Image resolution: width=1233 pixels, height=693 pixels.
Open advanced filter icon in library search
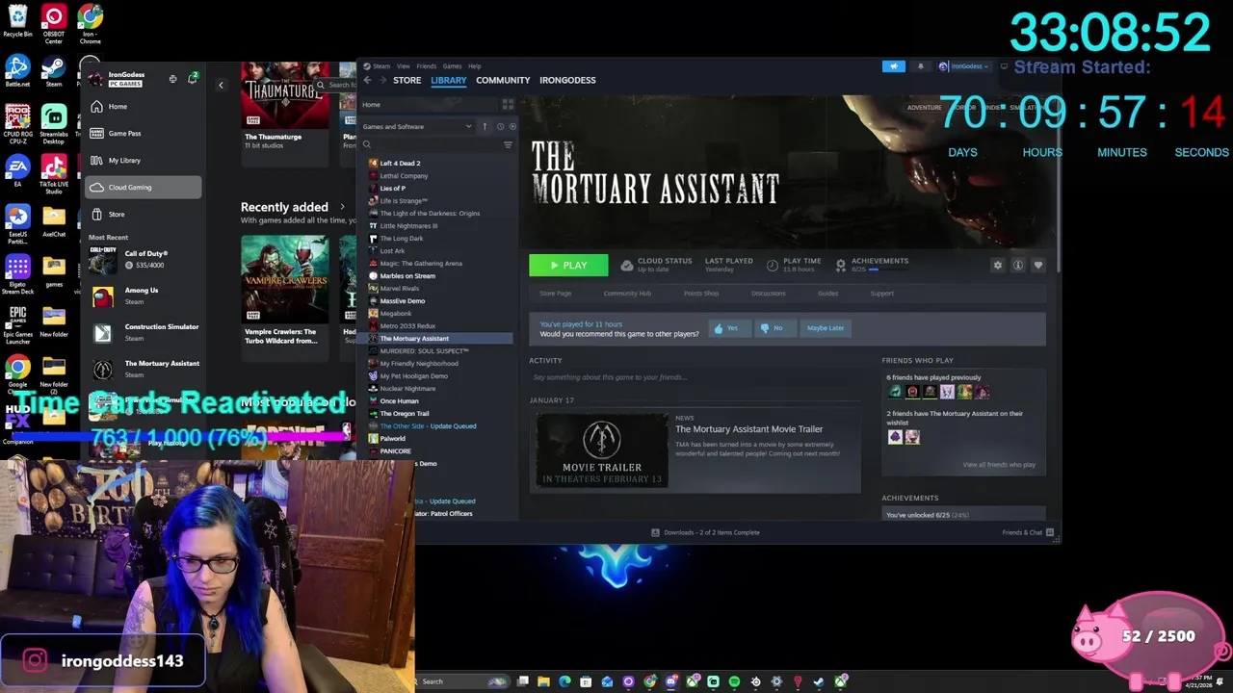click(508, 144)
